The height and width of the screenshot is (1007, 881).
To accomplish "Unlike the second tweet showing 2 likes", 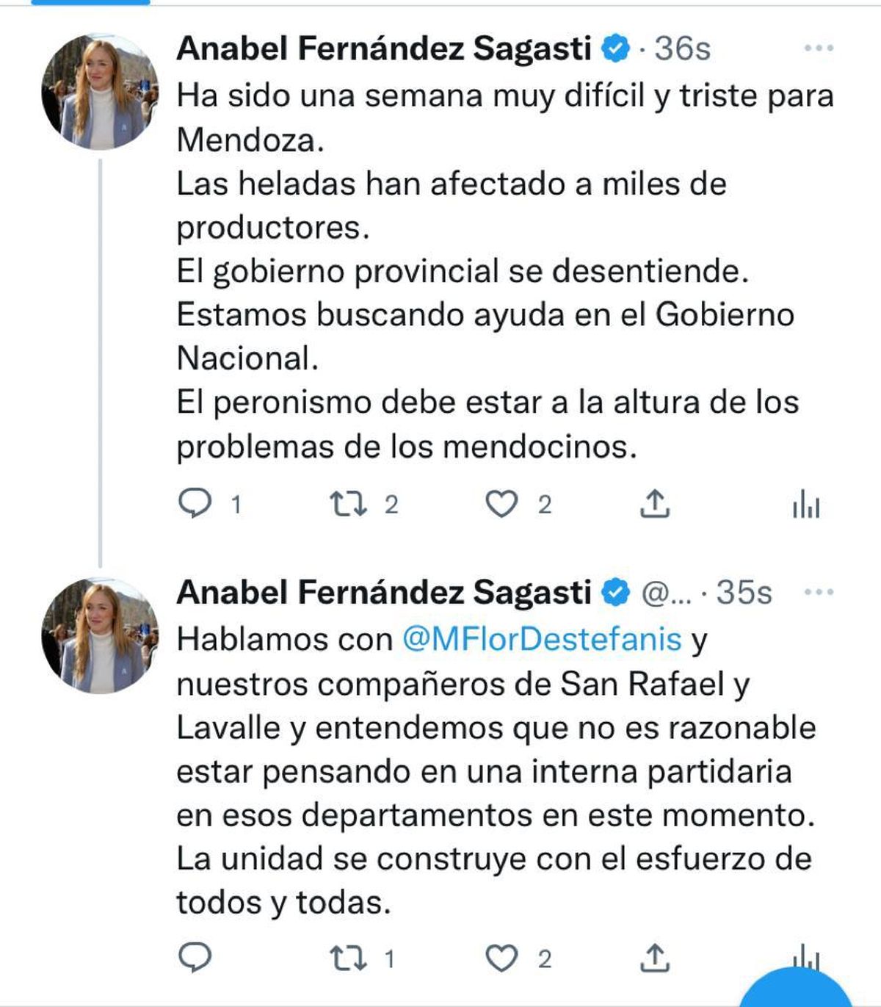I will (502, 955).
